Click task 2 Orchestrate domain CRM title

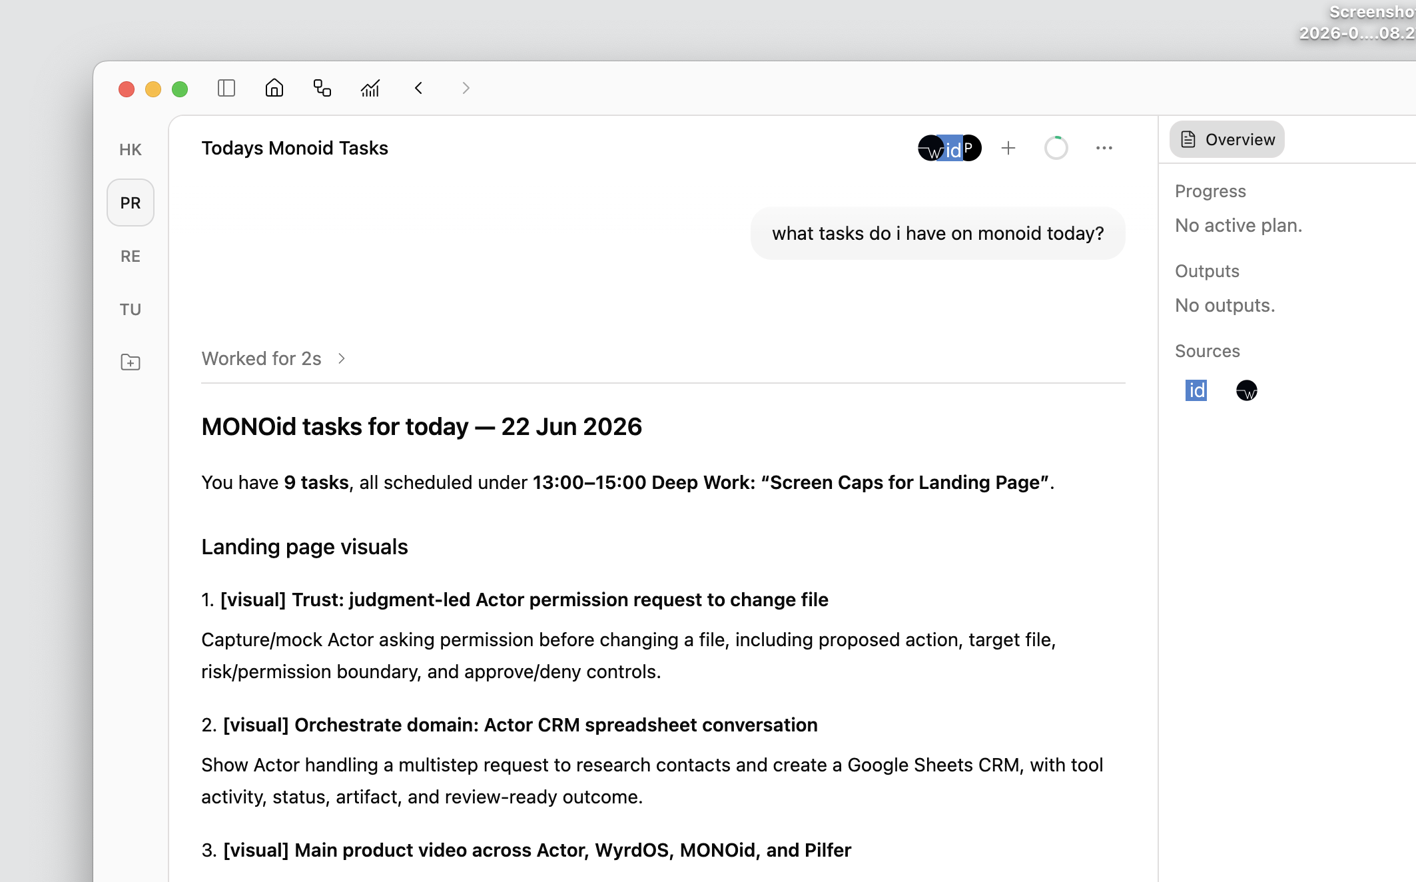510,725
